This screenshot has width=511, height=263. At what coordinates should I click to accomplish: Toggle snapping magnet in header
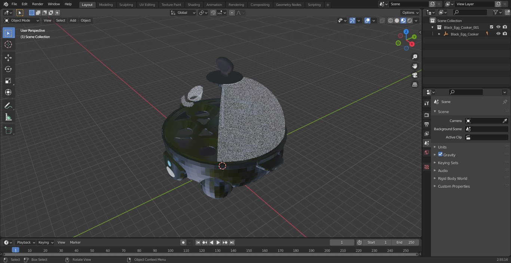click(213, 13)
